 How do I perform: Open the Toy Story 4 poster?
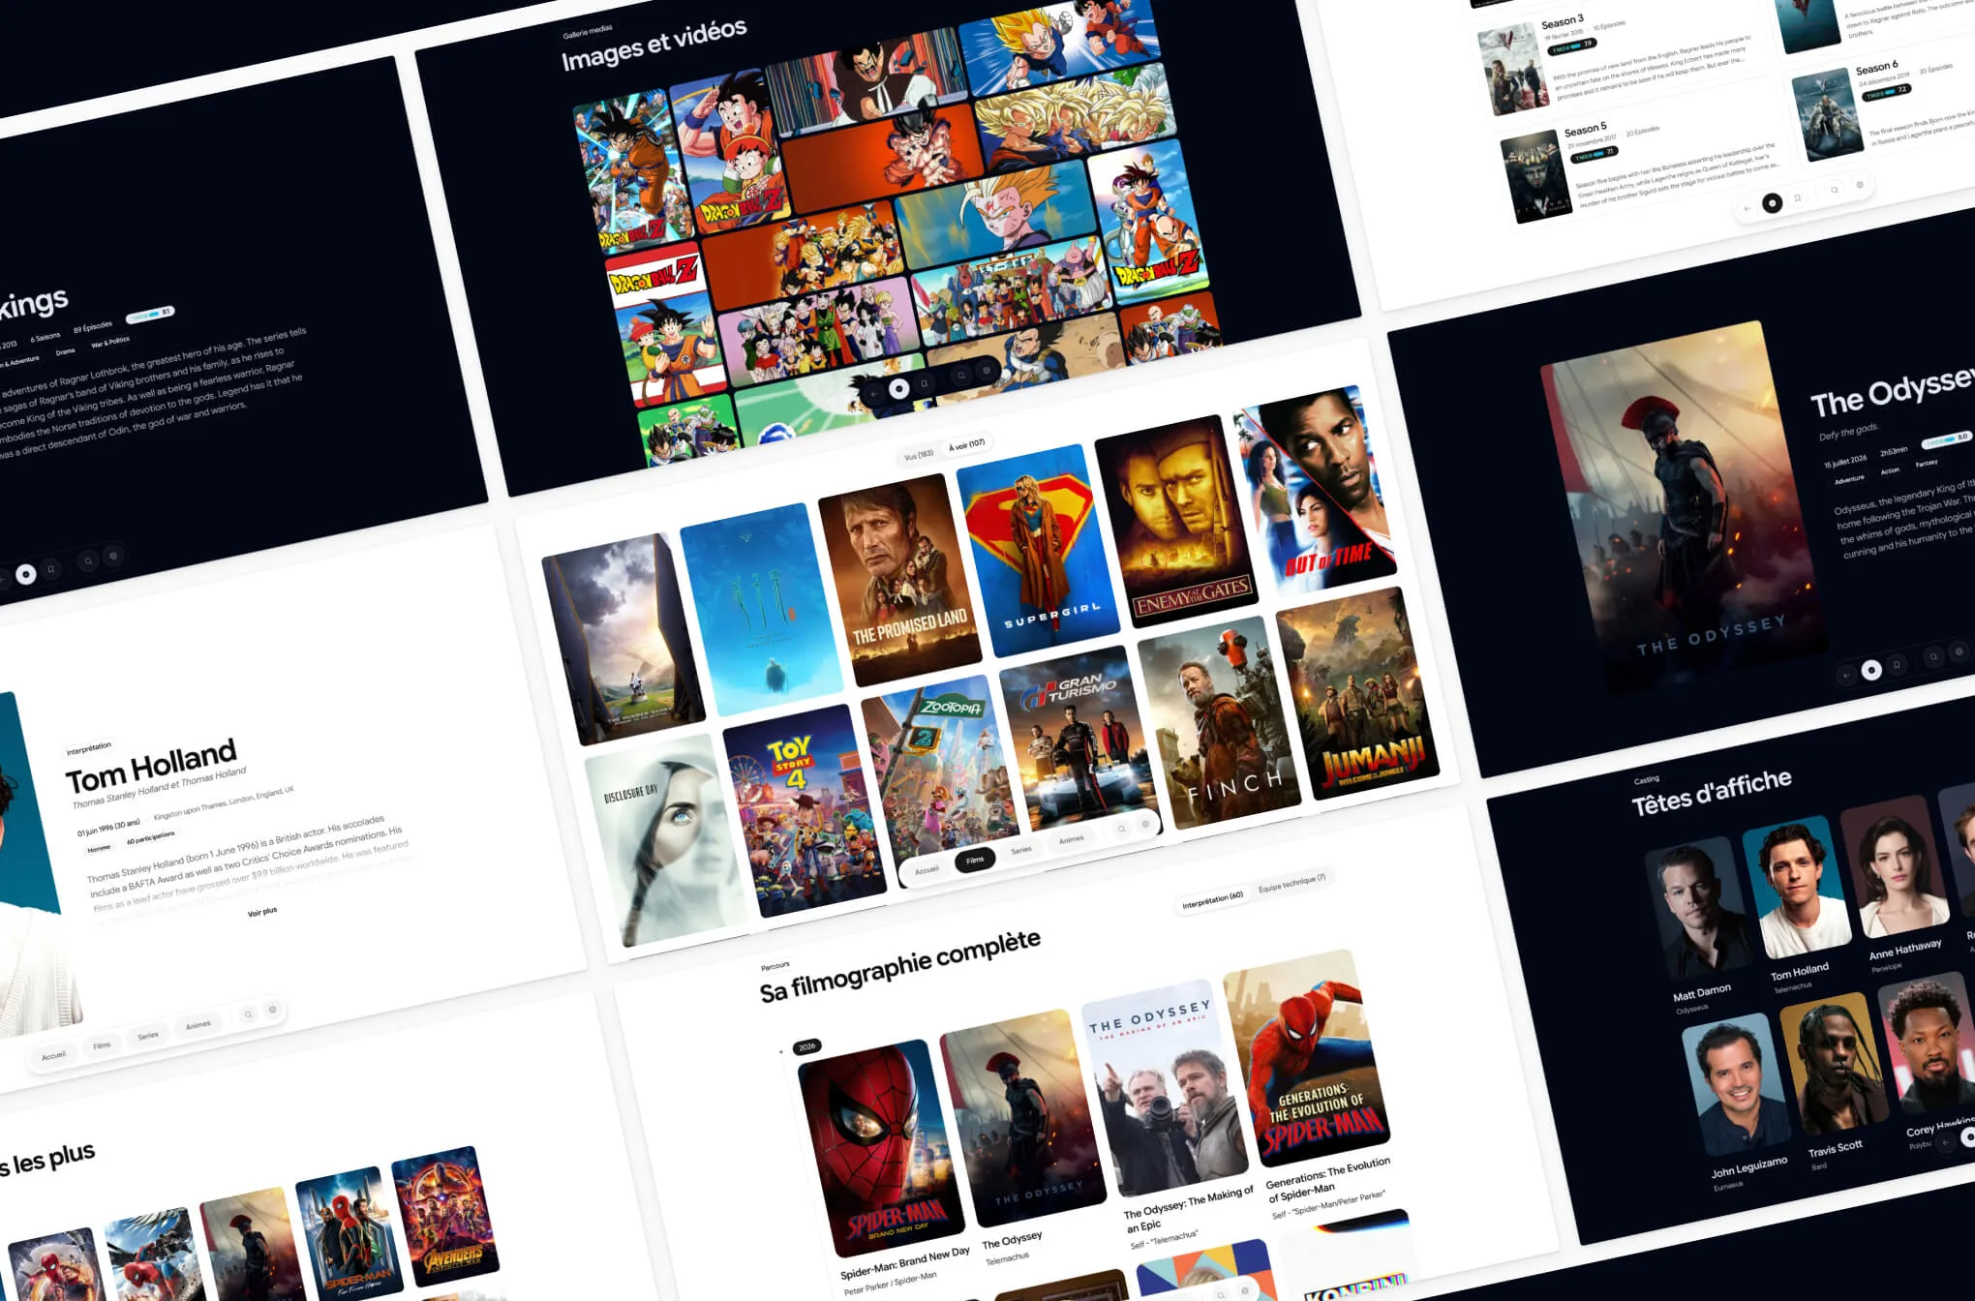(804, 811)
